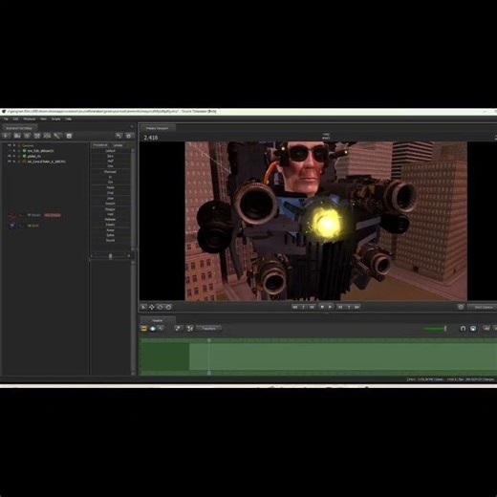497x497 pixels.
Task: Click the Play button below viewport
Action: [331, 307]
